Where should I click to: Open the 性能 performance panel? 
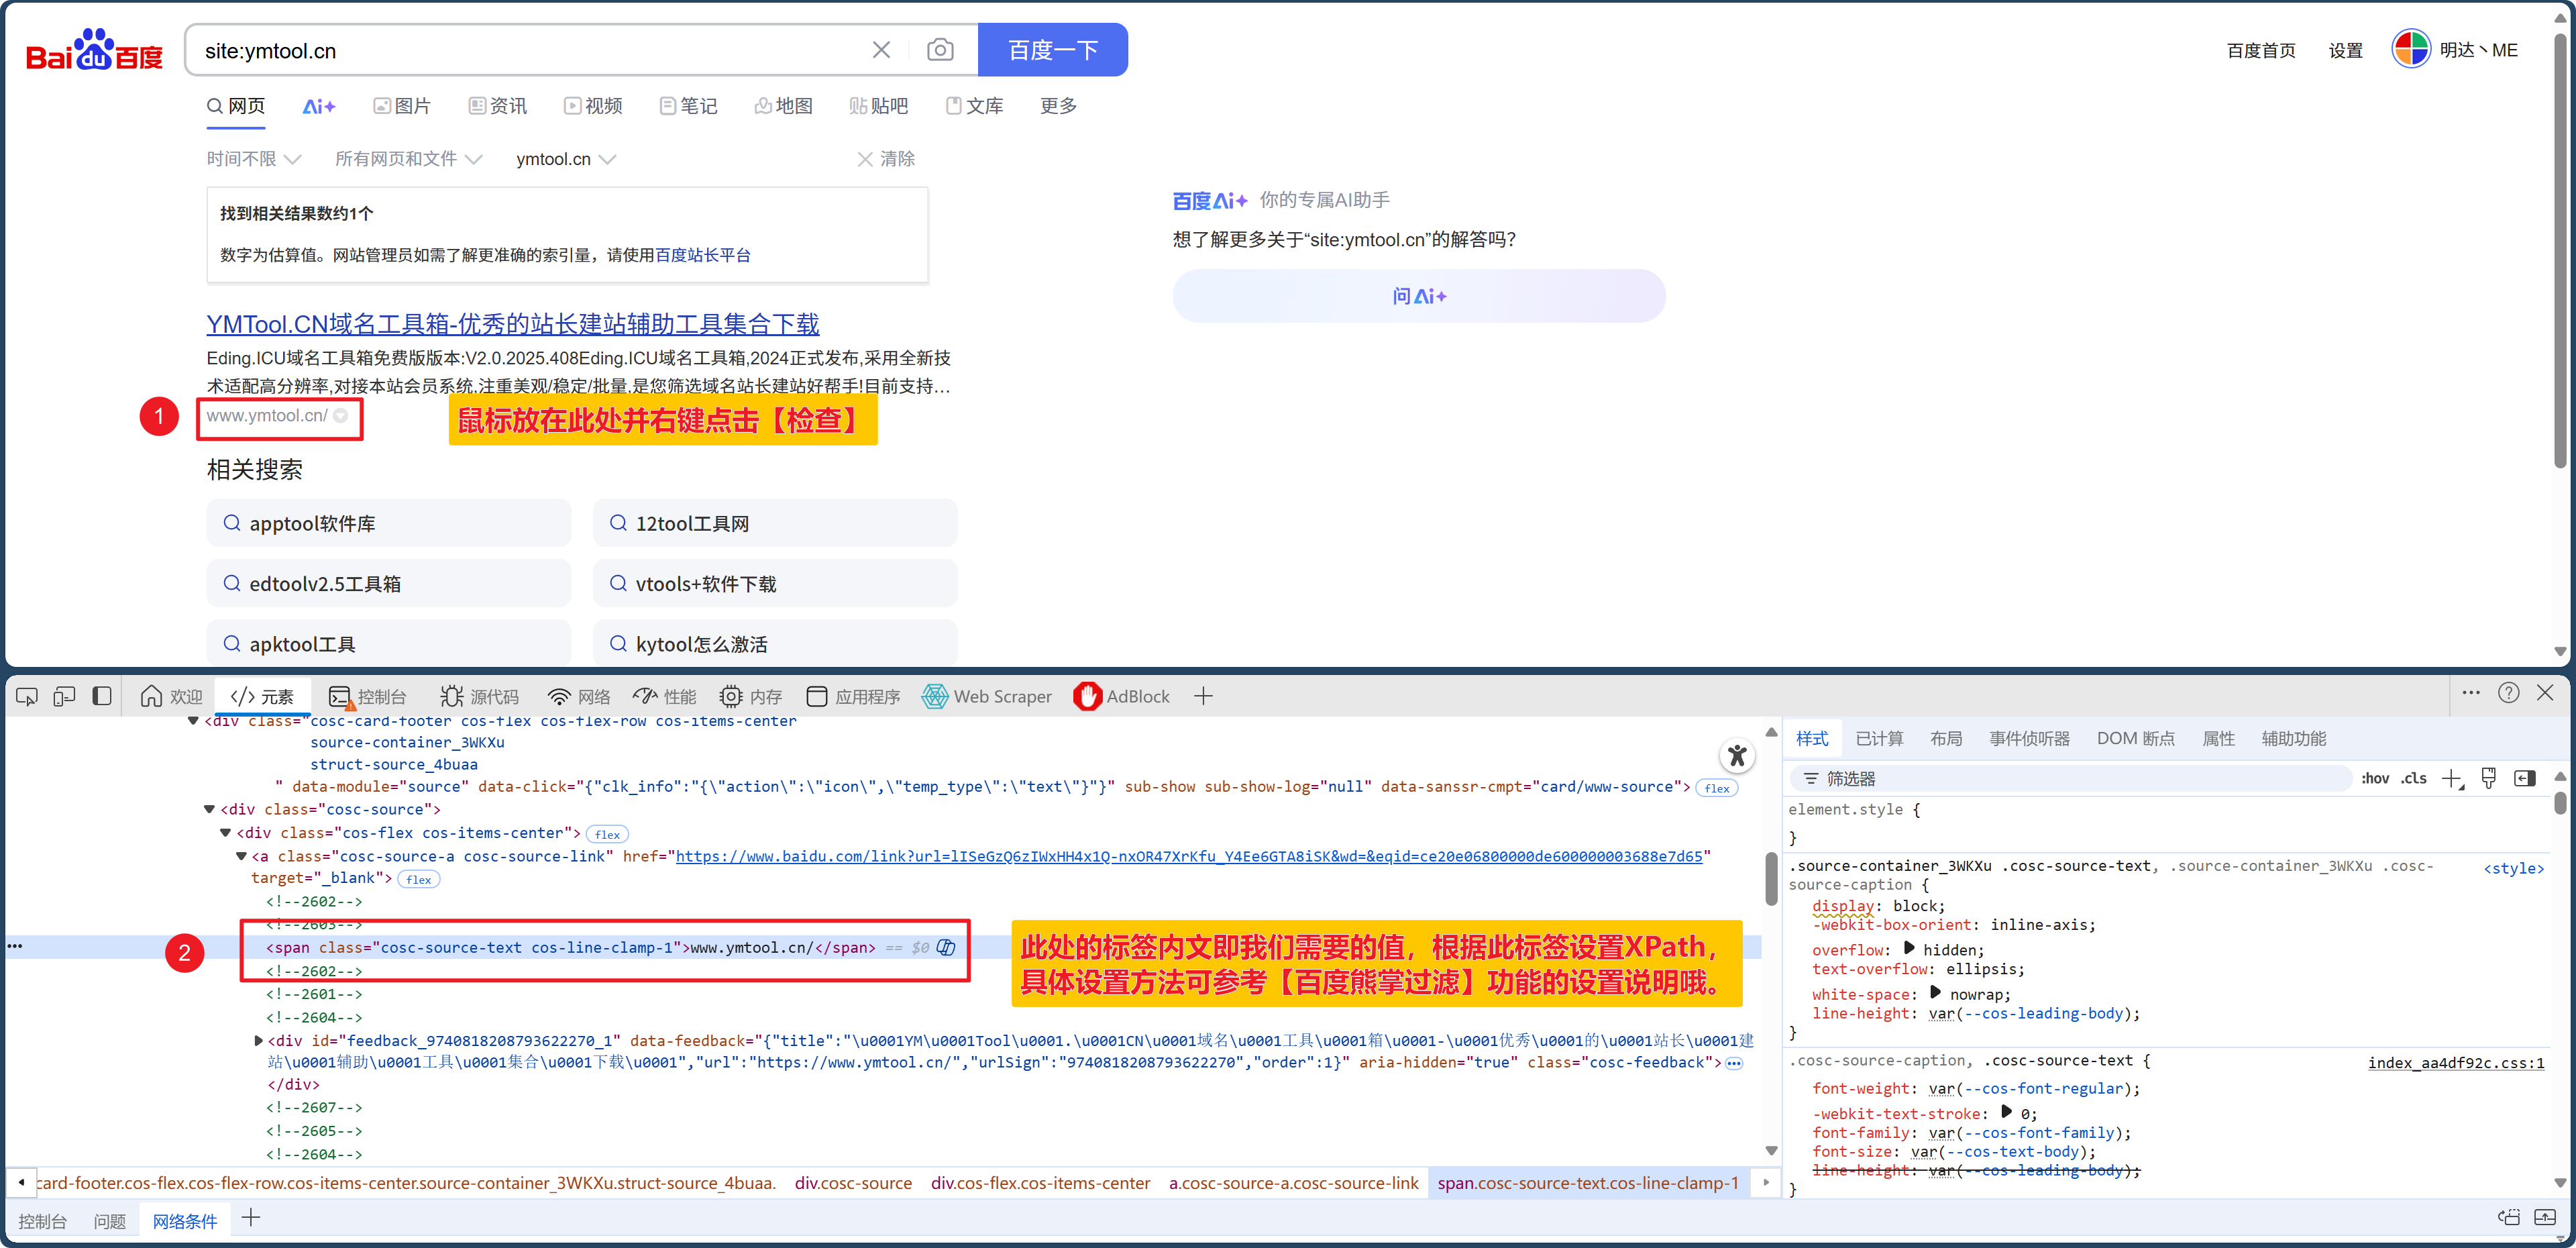click(x=666, y=696)
